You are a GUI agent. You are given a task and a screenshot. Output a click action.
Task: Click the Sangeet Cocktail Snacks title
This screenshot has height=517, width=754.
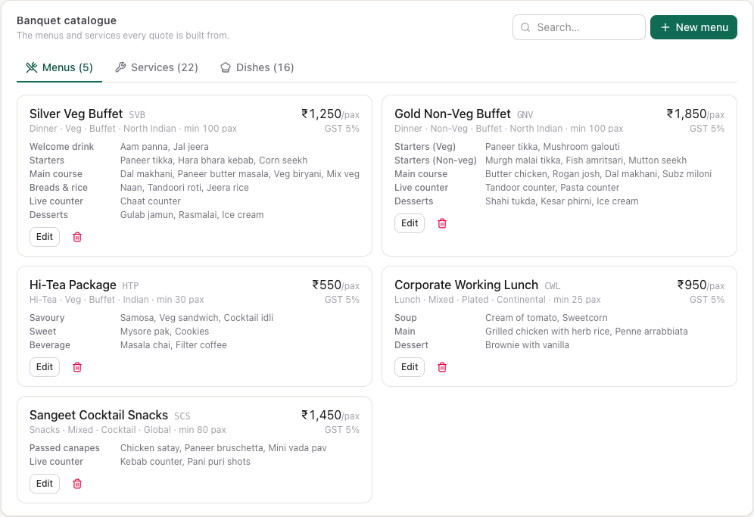tap(98, 416)
